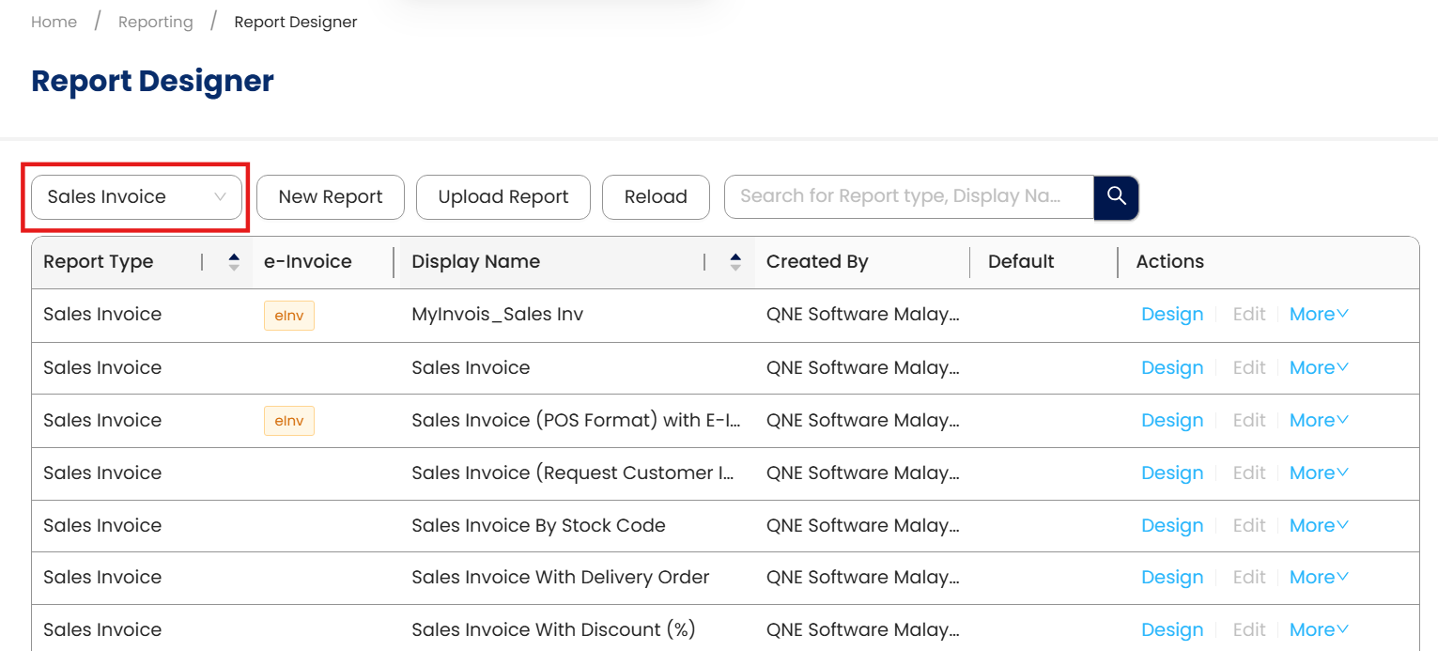Expand More menu for Sales Invoice With Delivery Order
Viewport: 1438px width, 651px height.
[1318, 578]
